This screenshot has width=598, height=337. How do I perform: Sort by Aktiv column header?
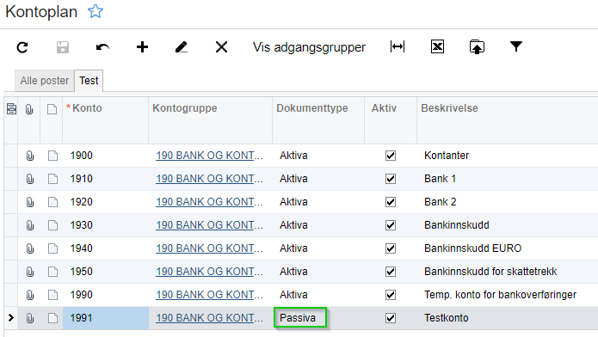384,107
